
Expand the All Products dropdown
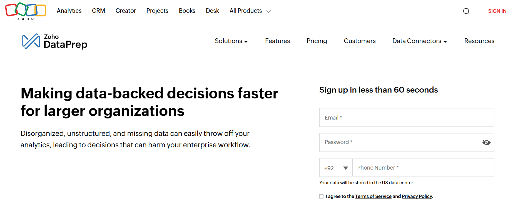pyautogui.click(x=250, y=11)
